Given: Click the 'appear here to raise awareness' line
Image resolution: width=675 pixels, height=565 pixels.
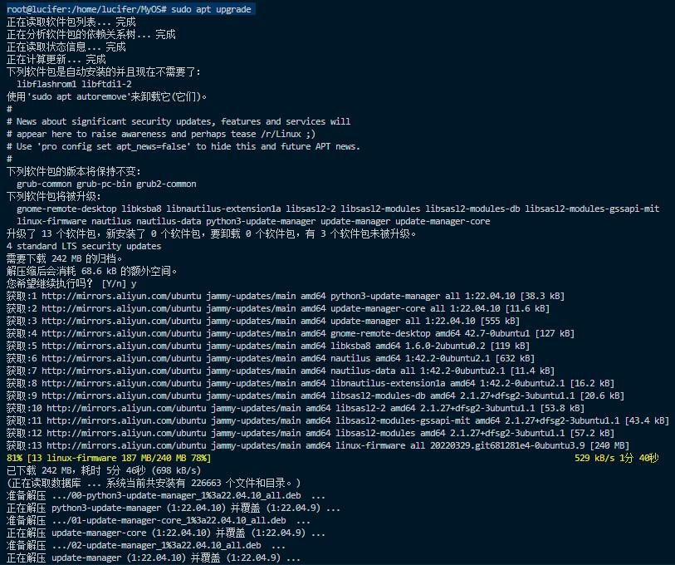Looking at the screenshot, I should point(161,134).
